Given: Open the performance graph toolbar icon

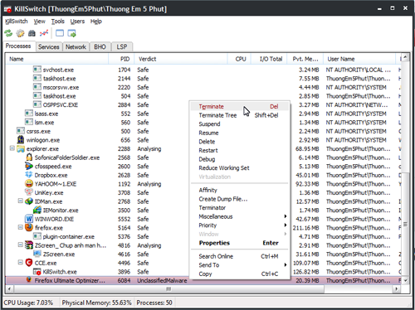Looking at the screenshot, I should tap(44, 33).
